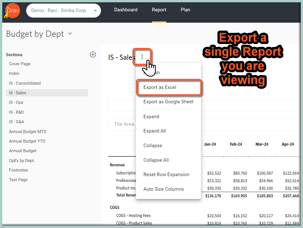Screen dimensions: 303x228
Task: Click Expand All in the menu
Action: coord(155,131)
